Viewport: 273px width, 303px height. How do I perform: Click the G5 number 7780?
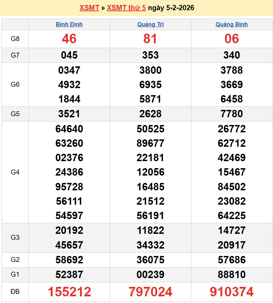232,114
